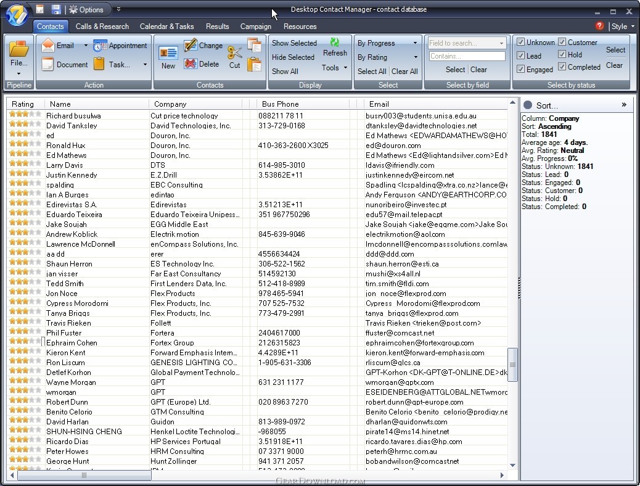Click the New contact icon
Image resolution: width=640 pixels, height=486 pixels.
(168, 54)
